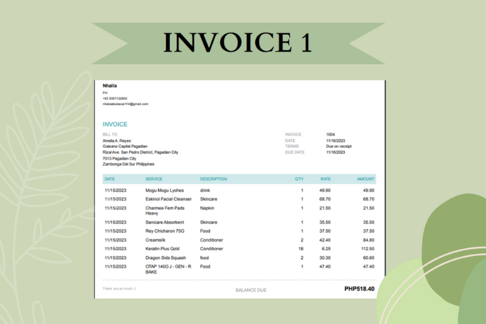
Task: Click the BALANCE DUE label
Action: (251, 290)
